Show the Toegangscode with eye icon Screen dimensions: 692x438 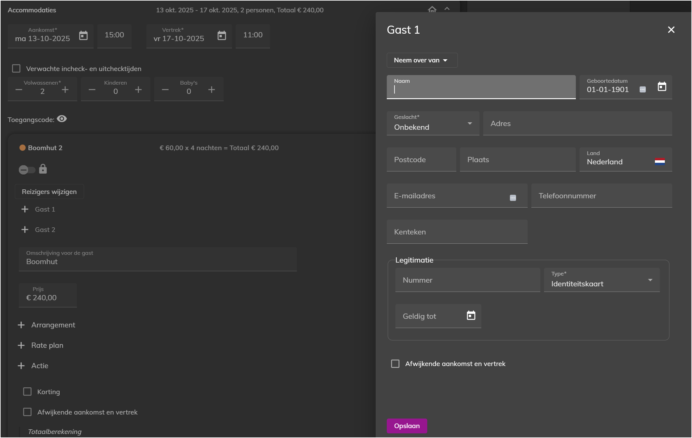(x=62, y=119)
